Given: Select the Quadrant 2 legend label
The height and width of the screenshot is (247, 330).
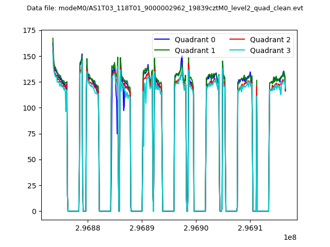Looking at the screenshot, I should pyautogui.click(x=270, y=40).
